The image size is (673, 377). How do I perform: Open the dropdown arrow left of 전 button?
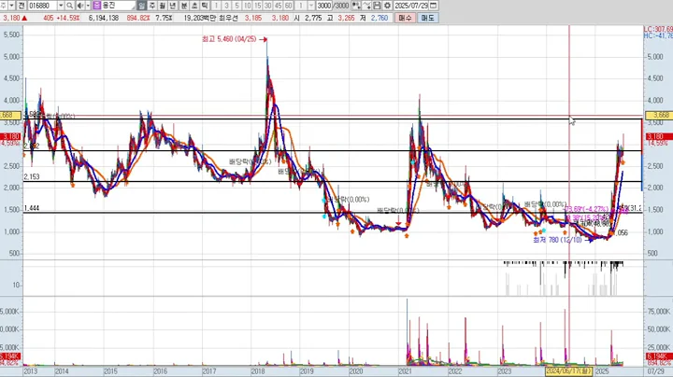[x=11, y=6]
